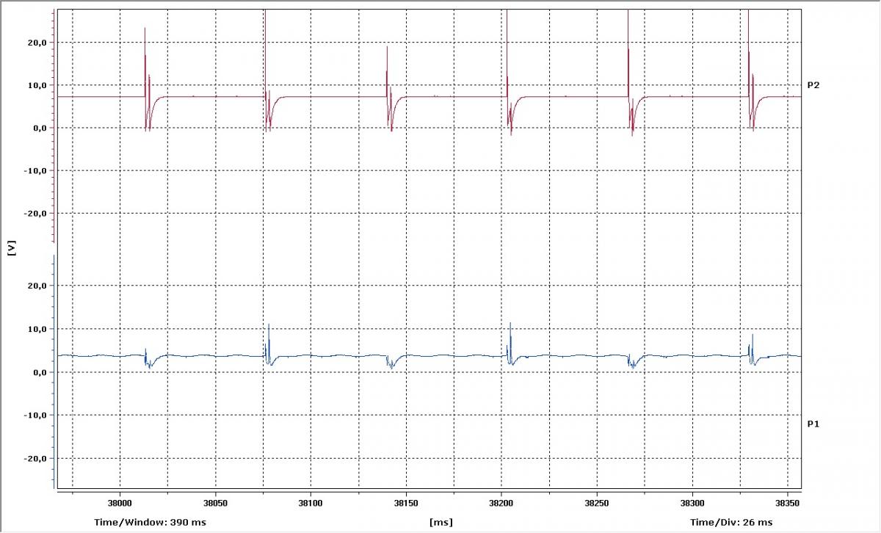Click the 38150 time axis tick label

pyautogui.click(x=406, y=504)
